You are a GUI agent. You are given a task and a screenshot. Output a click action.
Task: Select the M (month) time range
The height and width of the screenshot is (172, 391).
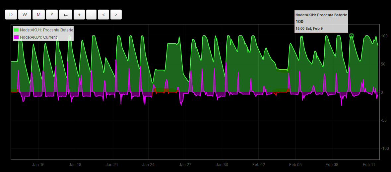(38, 15)
